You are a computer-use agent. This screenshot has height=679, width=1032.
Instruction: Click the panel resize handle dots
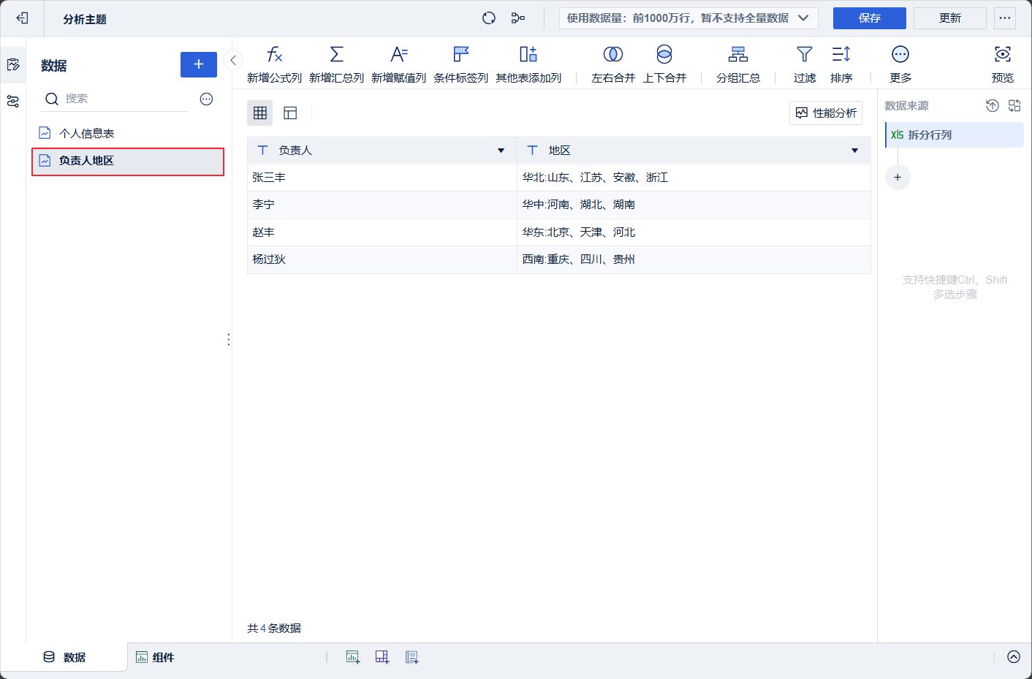229,339
